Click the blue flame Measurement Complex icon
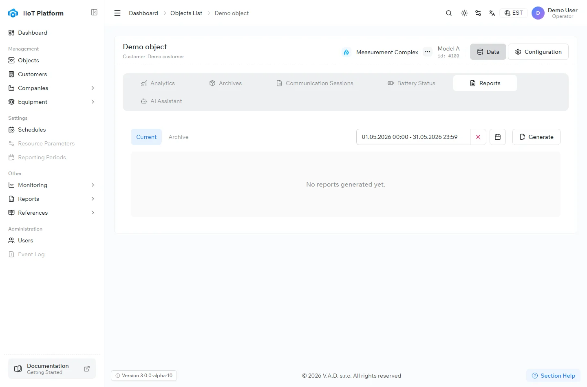Image resolution: width=587 pixels, height=387 pixels. [346, 52]
